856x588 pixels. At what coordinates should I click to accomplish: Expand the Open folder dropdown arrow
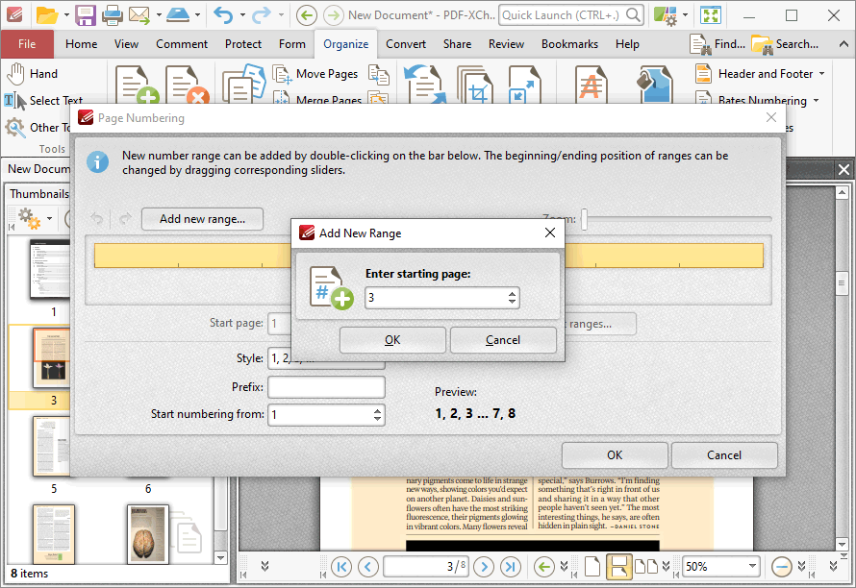66,15
